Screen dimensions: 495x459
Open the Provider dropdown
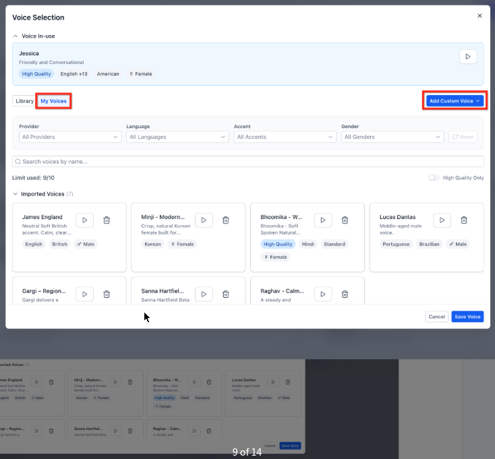pos(70,137)
